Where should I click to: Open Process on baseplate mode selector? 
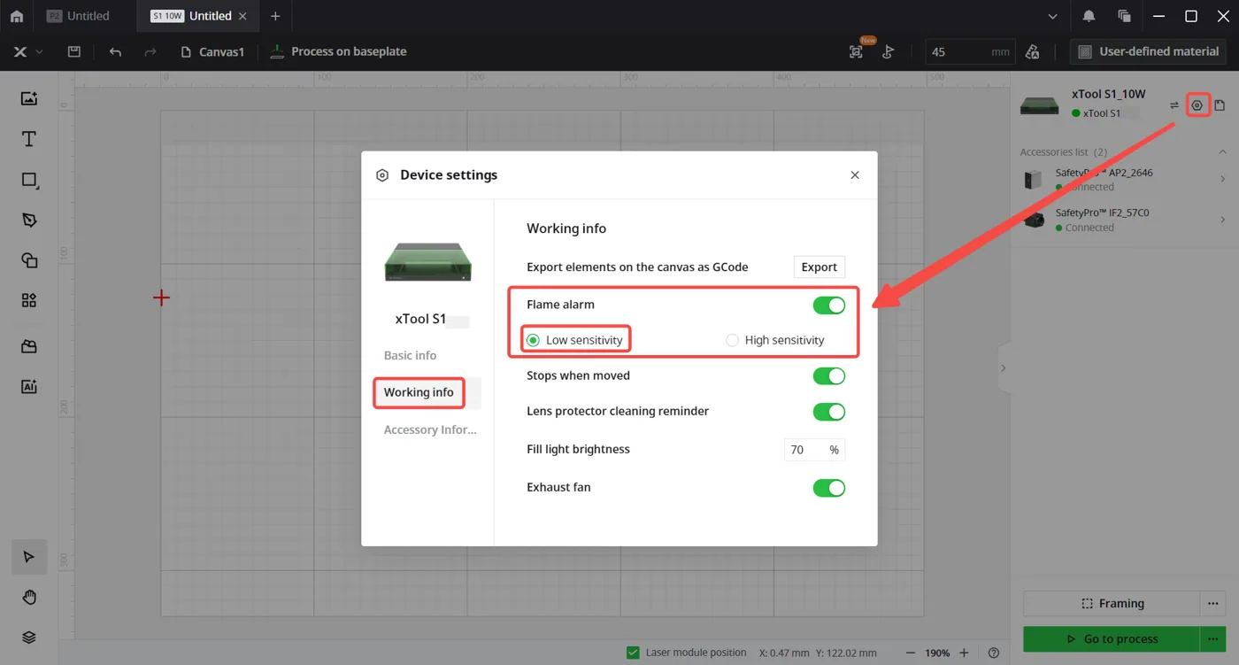point(338,52)
